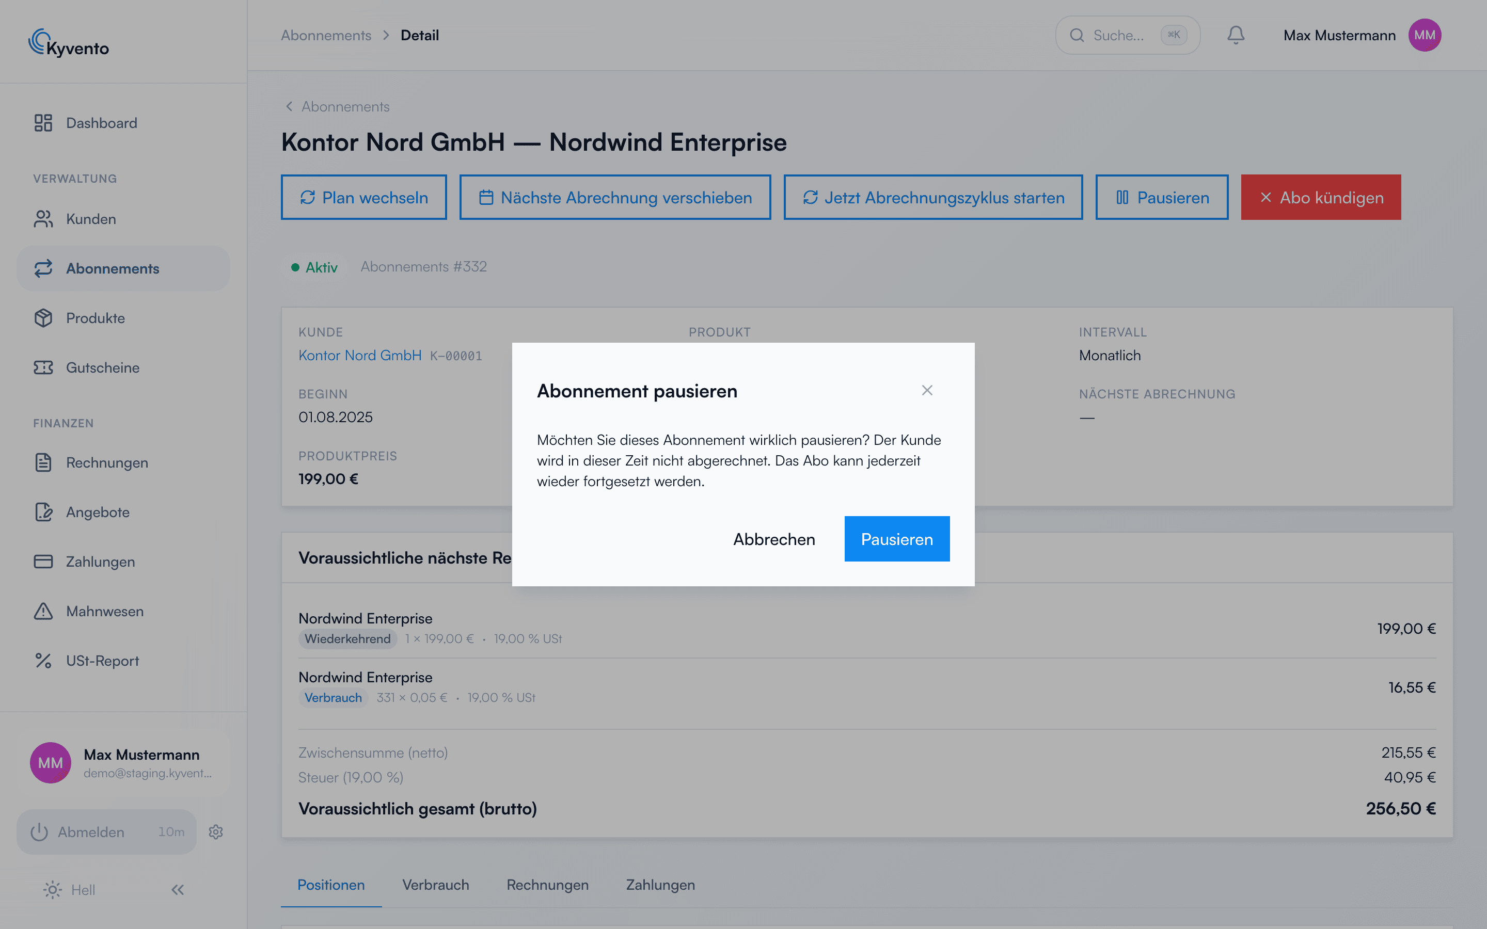Viewport: 1487px width, 929px height.
Task: Click the Zahlungen credit card icon
Action: click(x=43, y=562)
